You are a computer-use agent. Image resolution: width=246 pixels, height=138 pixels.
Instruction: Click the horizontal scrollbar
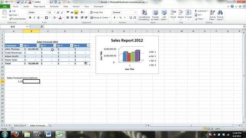tap(191, 125)
